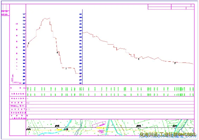Select the second blue elevation axis line
This screenshot has width=199, height=140.
[82, 47]
